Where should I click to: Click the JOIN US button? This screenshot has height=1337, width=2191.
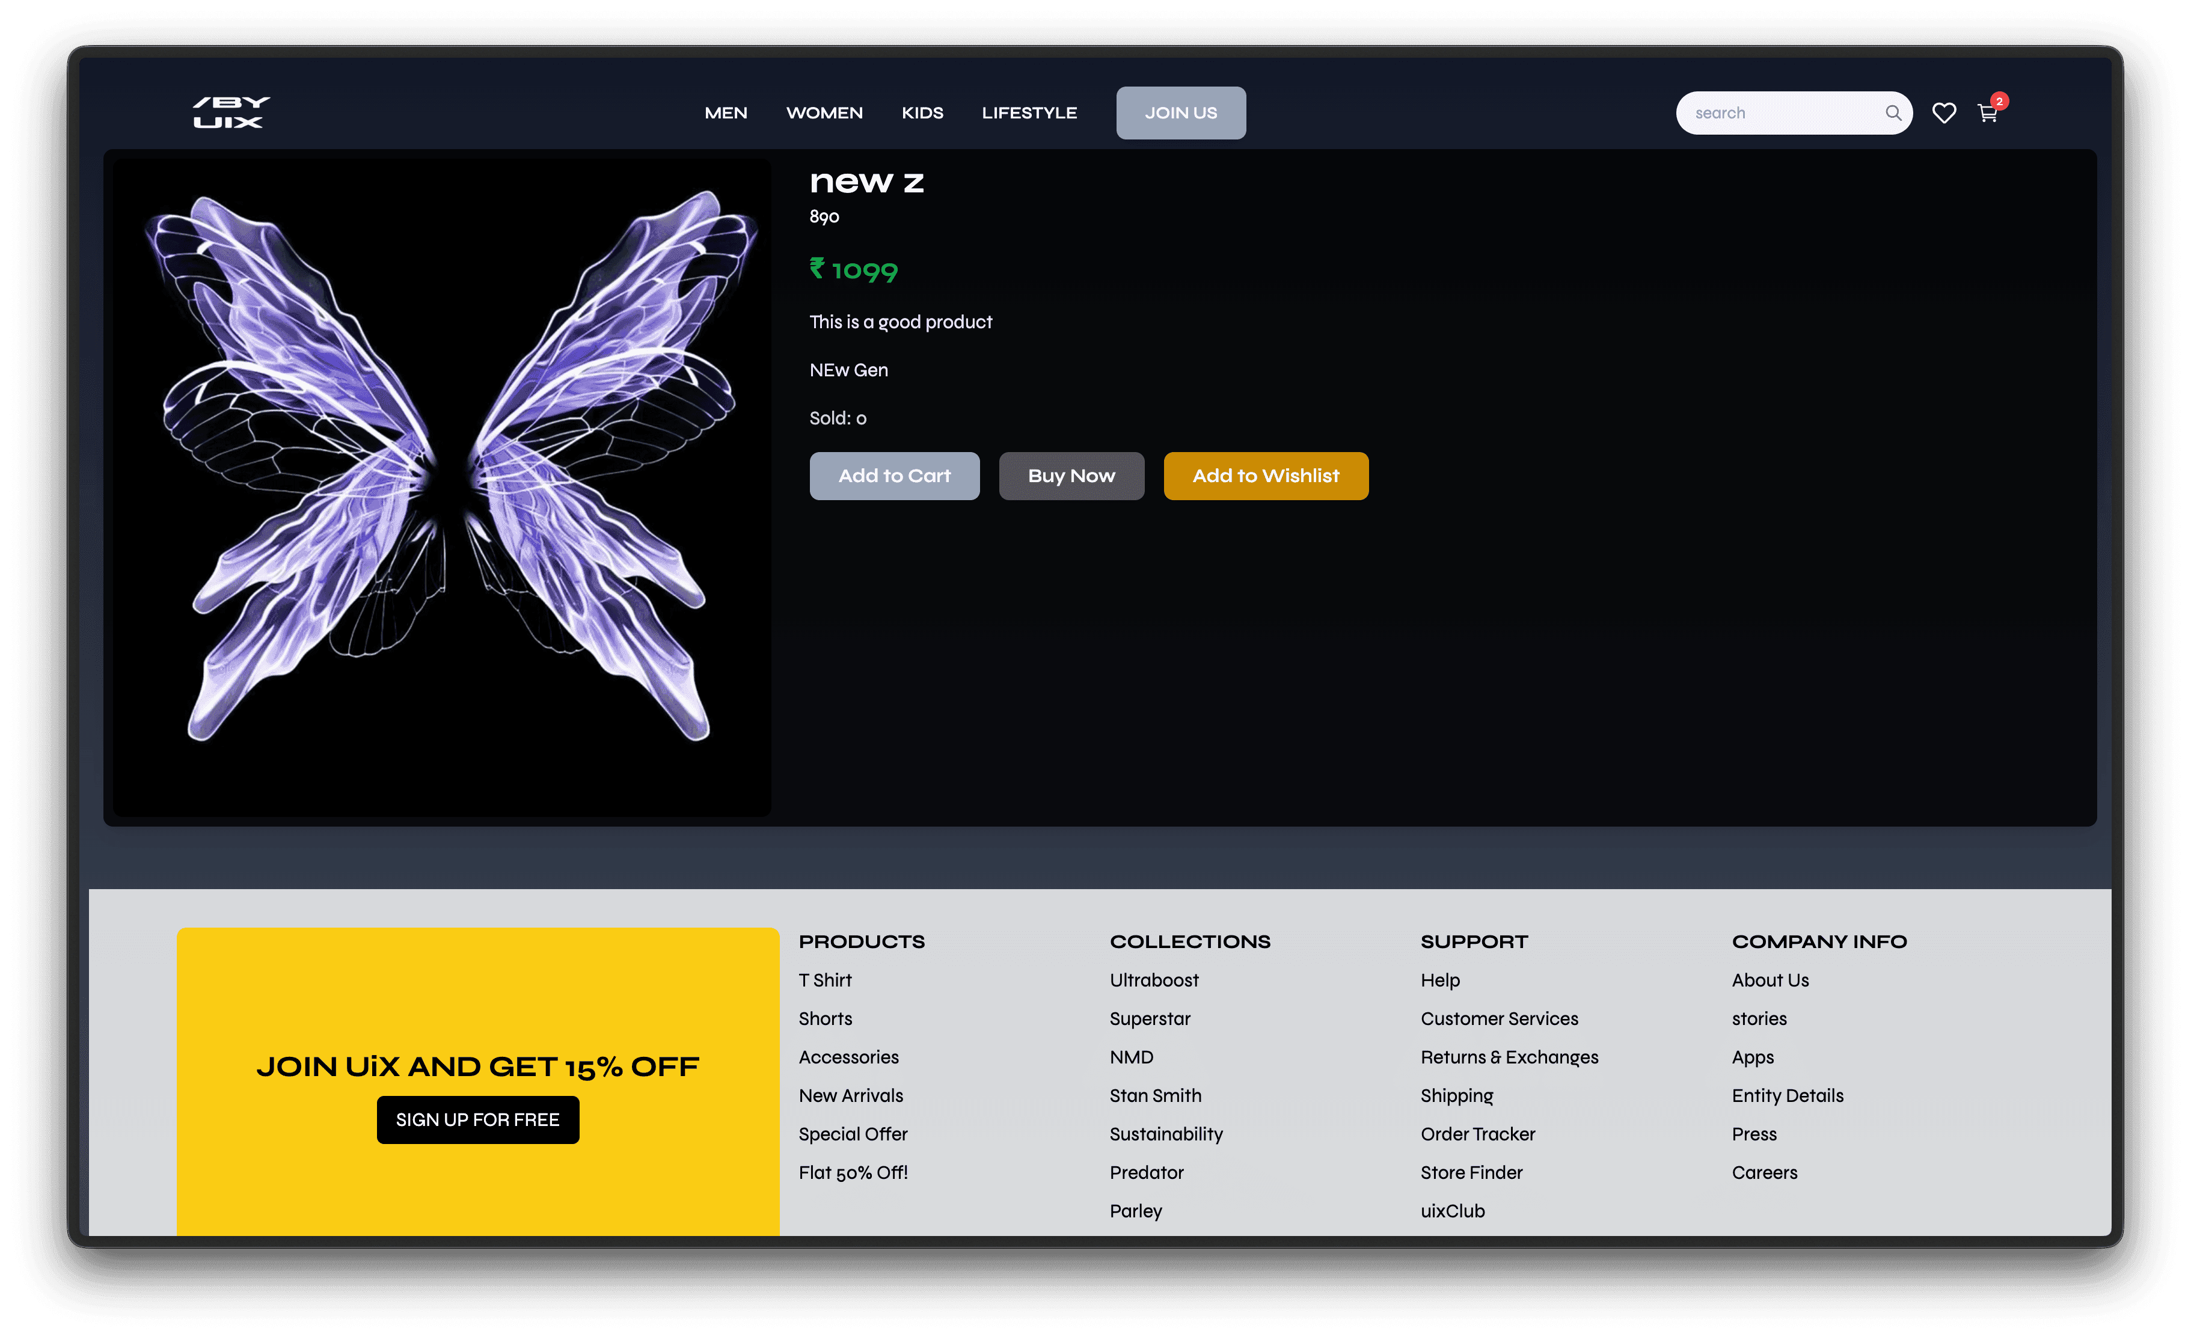click(1181, 113)
